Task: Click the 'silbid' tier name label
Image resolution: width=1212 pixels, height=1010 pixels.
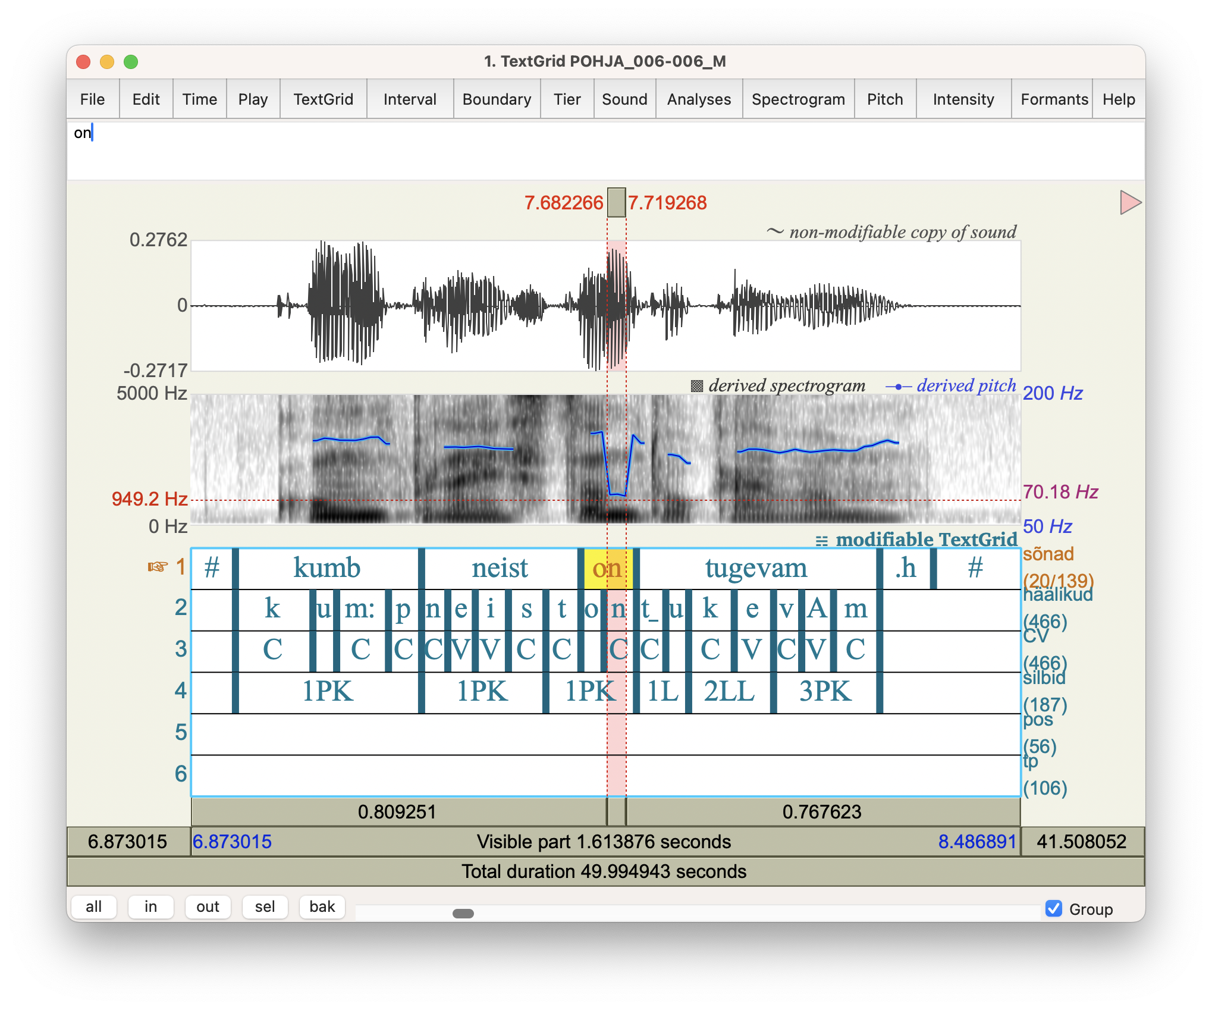Action: 1044,677
